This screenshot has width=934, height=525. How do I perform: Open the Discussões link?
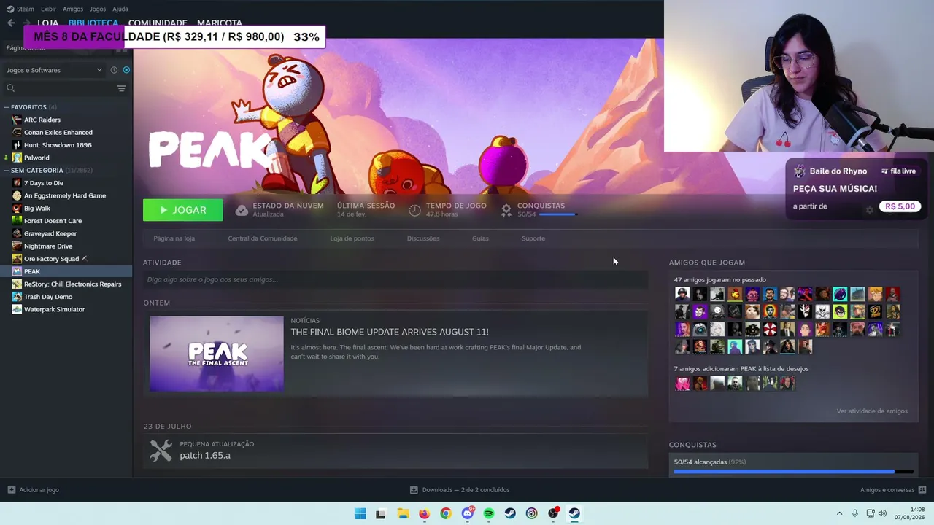point(423,238)
